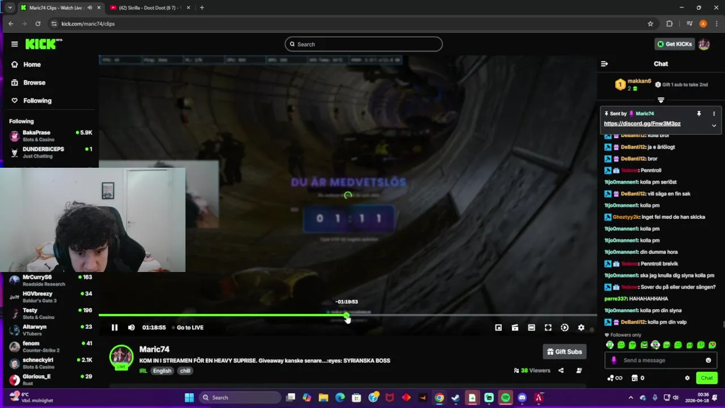Click the purple mic icon in chat input
Screen dimensions: 725x408
coord(613,360)
